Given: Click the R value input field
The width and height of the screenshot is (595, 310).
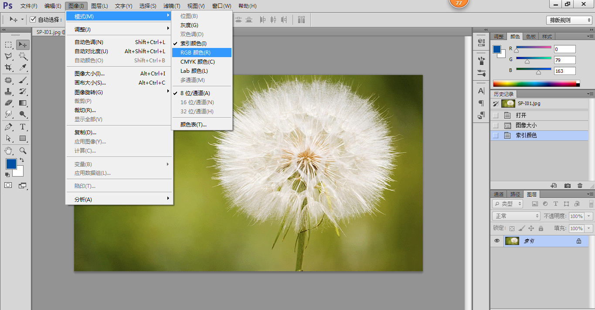Looking at the screenshot, I should click(564, 49).
